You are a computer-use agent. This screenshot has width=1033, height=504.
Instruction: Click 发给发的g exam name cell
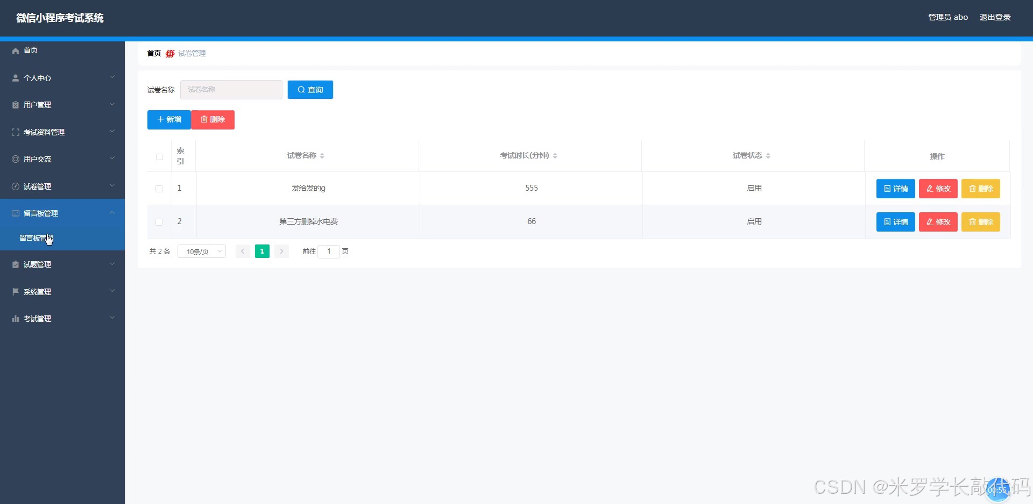pos(308,188)
